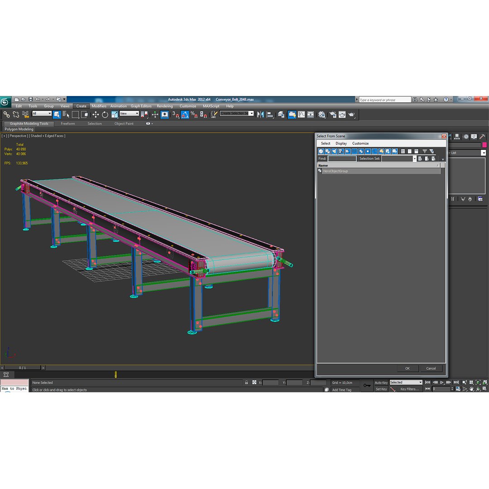The width and height of the screenshot is (489, 489).
Task: Confirm with the OK button
Action: [407, 368]
